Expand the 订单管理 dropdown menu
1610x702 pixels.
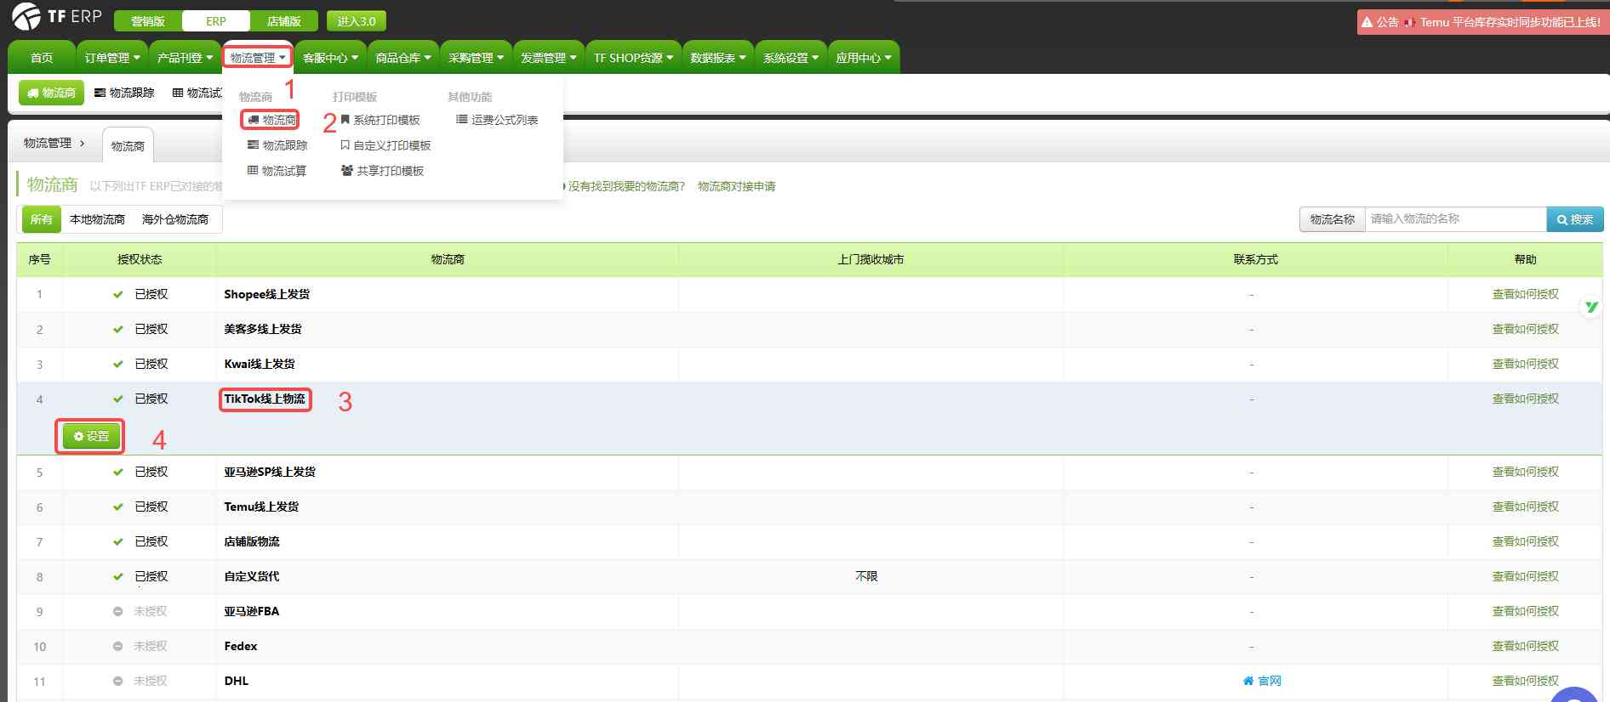pos(112,58)
